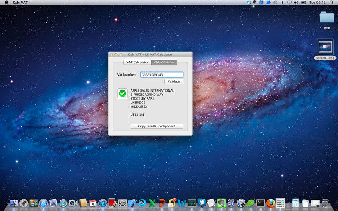Open Photo Booth in the dock

(112, 203)
